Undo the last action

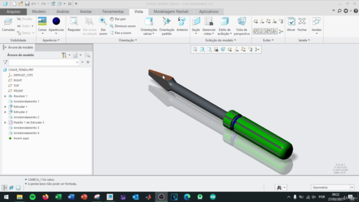34,4
